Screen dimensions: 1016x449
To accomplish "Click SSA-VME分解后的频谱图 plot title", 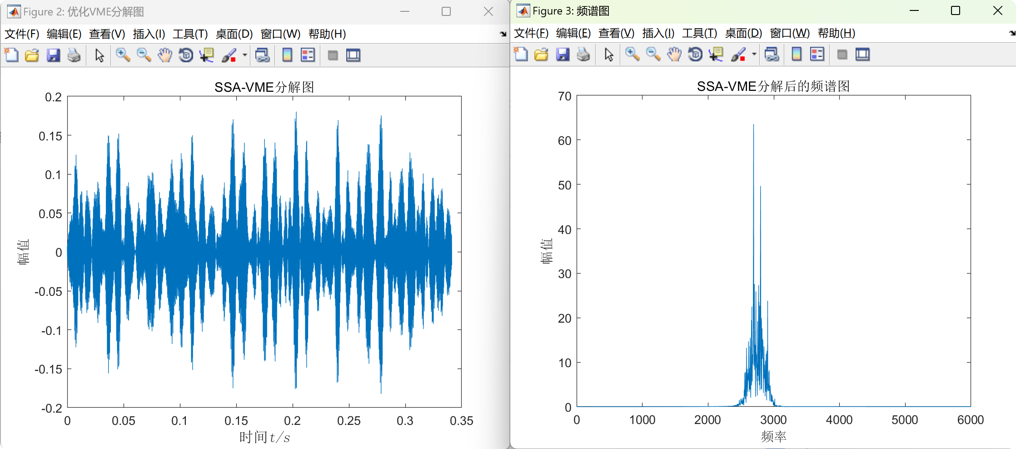I will point(773,86).
